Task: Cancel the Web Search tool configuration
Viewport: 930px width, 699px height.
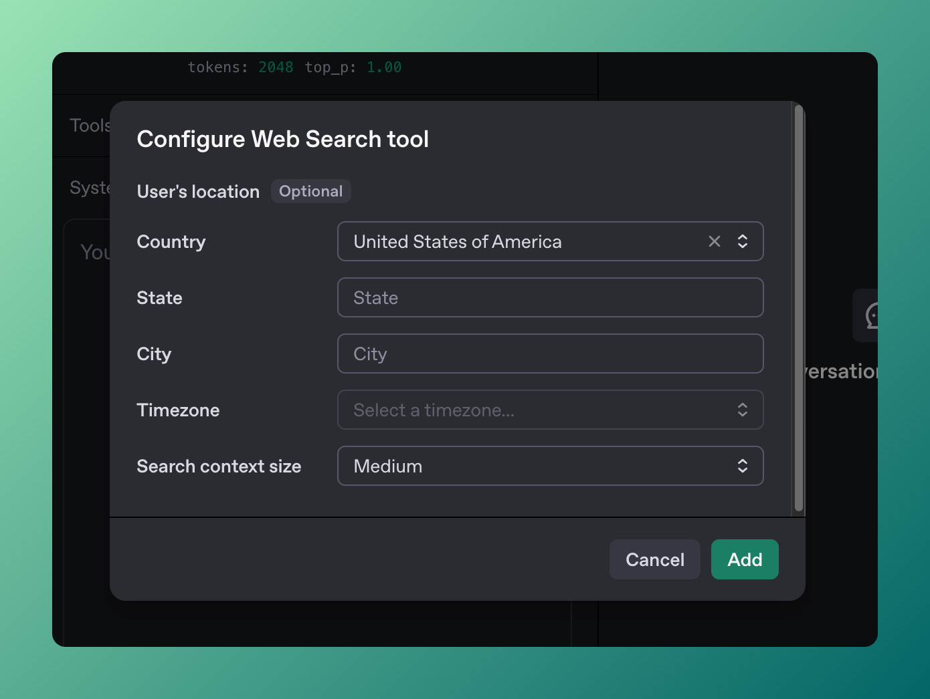Action: pos(655,559)
